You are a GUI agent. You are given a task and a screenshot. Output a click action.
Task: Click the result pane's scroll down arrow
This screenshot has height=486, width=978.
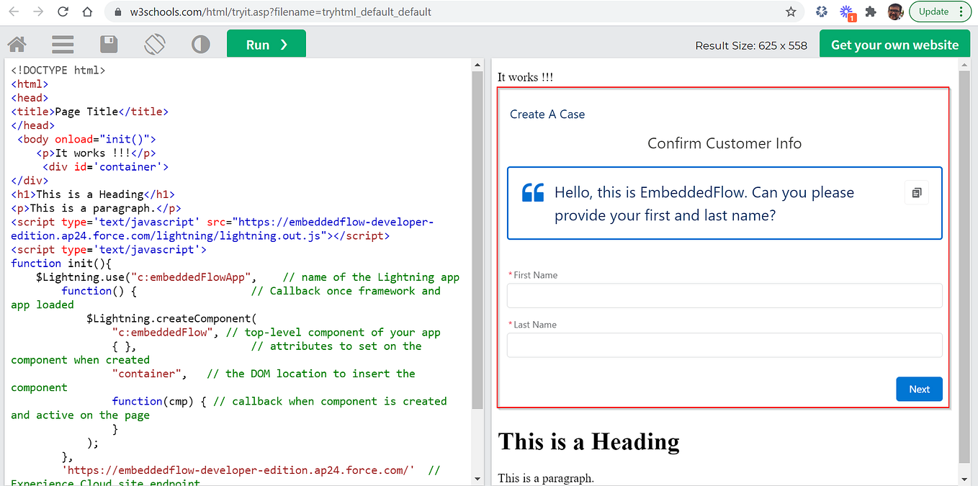tap(965, 478)
